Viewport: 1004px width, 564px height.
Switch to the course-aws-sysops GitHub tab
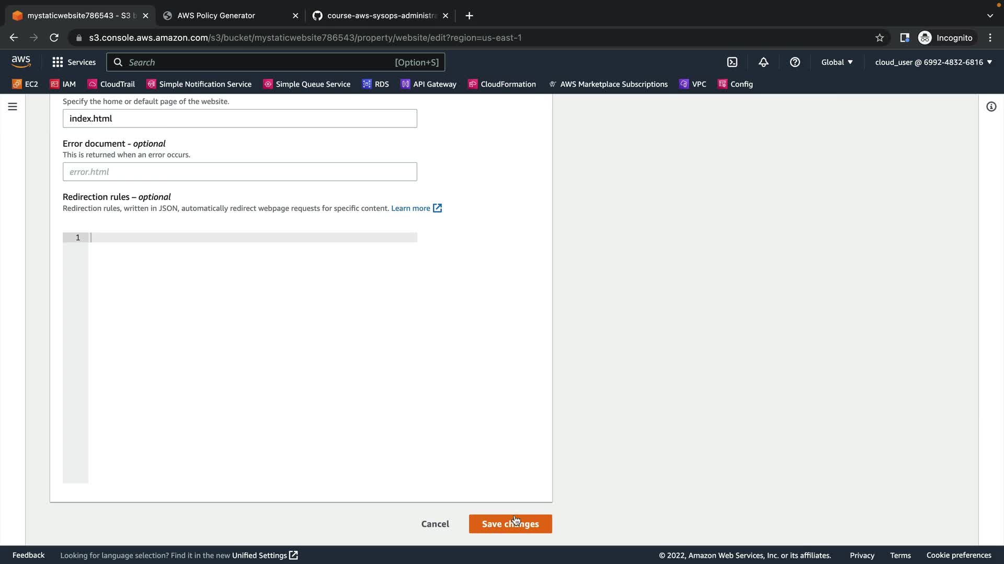[x=381, y=16]
